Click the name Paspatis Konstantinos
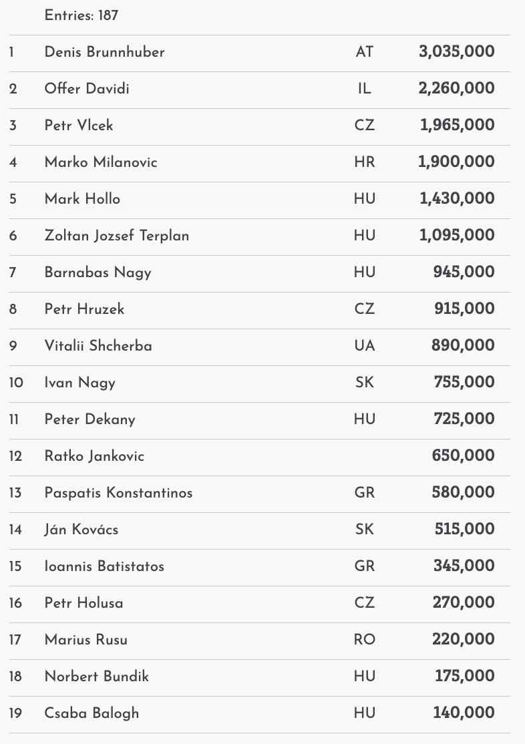 [118, 493]
